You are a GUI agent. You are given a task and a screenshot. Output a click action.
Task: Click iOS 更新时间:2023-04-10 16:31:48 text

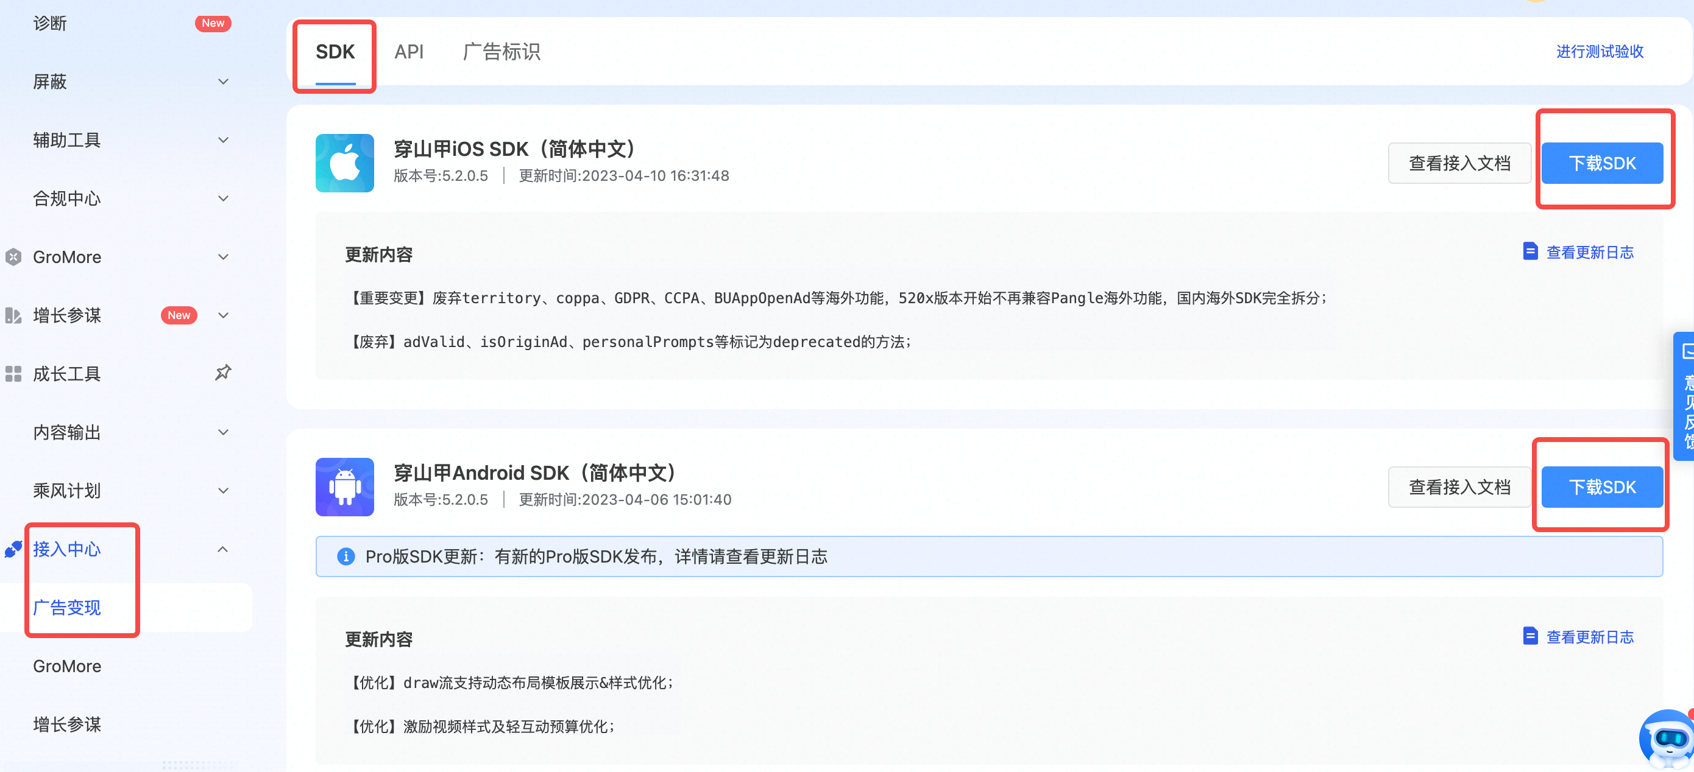pyautogui.click(x=624, y=175)
